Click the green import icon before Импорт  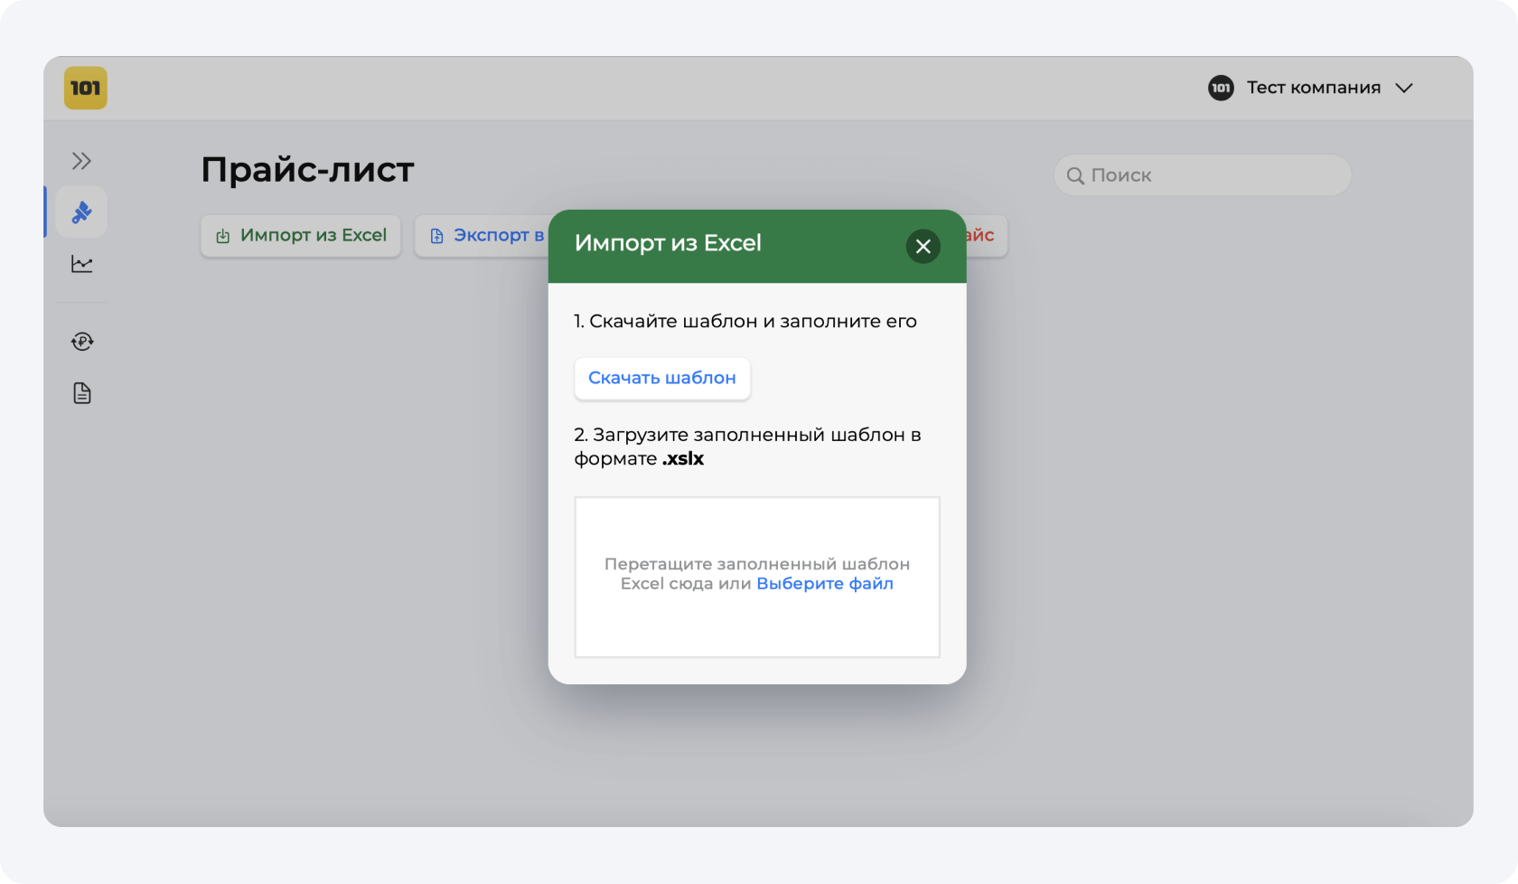click(222, 237)
